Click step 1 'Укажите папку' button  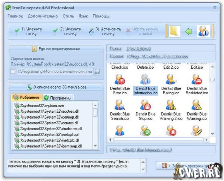pyautogui.click(x=28, y=31)
